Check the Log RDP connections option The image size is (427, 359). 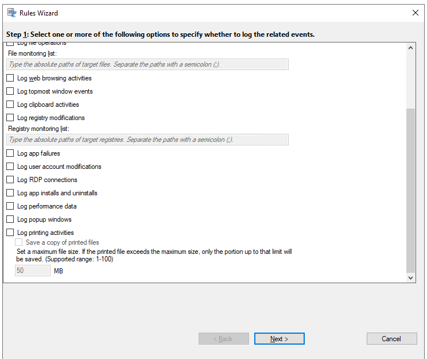10,180
